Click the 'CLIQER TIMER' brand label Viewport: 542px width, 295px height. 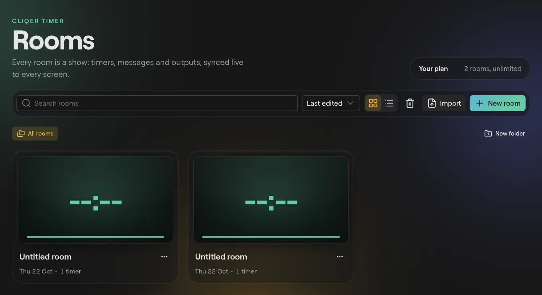(38, 21)
